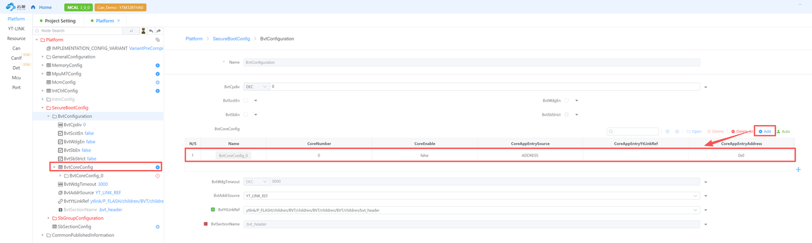Open CanIf module in the left sidebar

pos(16,58)
